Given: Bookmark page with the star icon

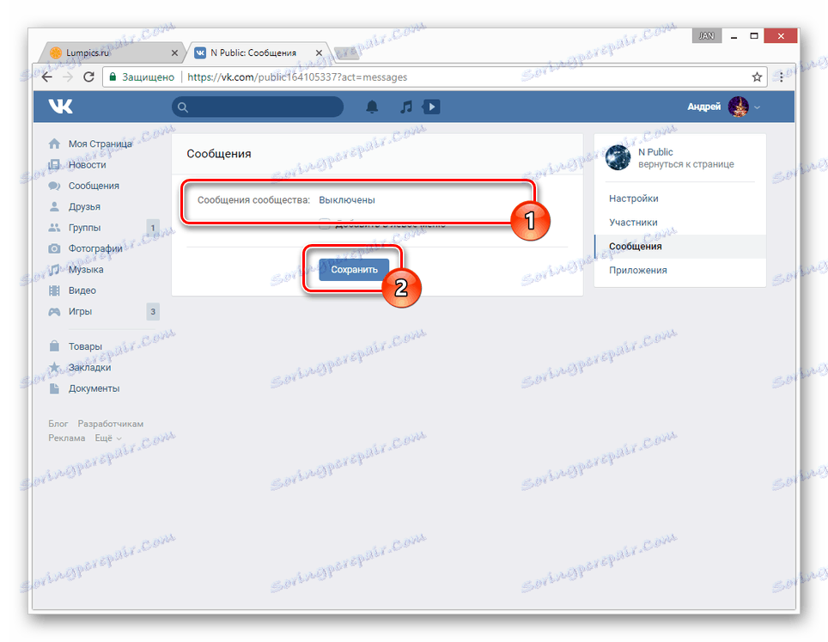Looking at the screenshot, I should click(x=757, y=77).
